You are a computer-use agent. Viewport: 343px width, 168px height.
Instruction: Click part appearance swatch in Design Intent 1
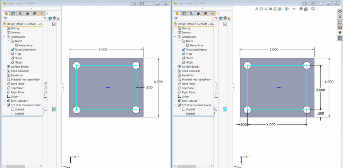[54, 24]
